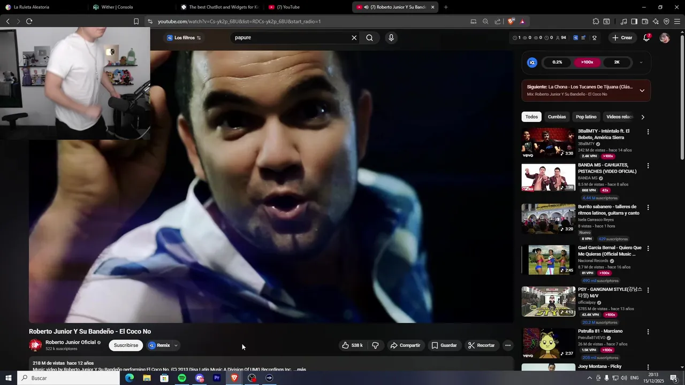Open the music note playlist icon

tap(623, 21)
